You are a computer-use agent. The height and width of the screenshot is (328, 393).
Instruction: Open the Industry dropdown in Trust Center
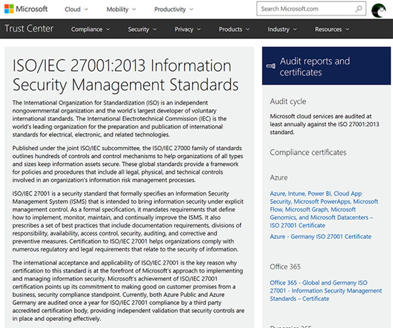click(282, 30)
